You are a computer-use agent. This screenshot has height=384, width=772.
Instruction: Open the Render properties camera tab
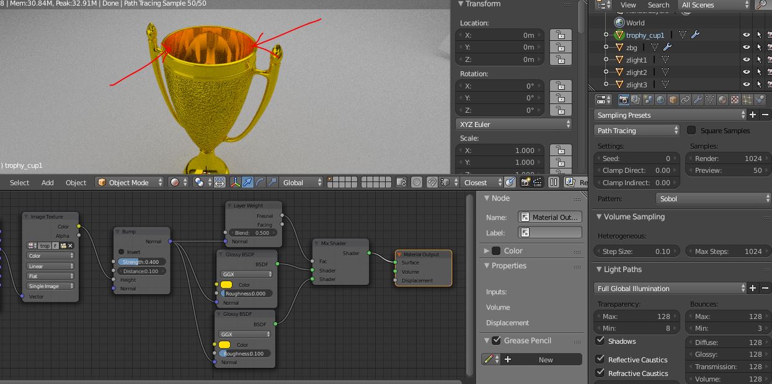[624, 100]
